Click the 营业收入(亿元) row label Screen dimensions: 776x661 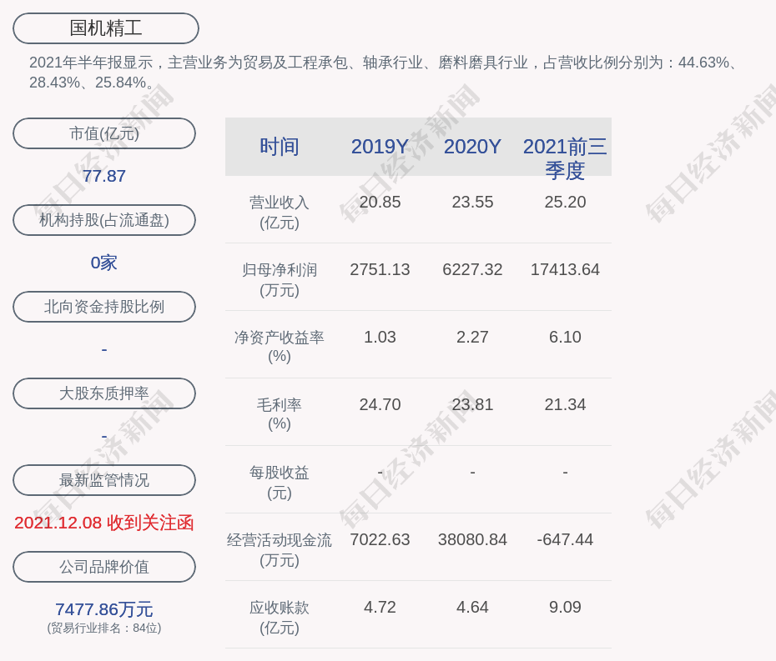(280, 213)
